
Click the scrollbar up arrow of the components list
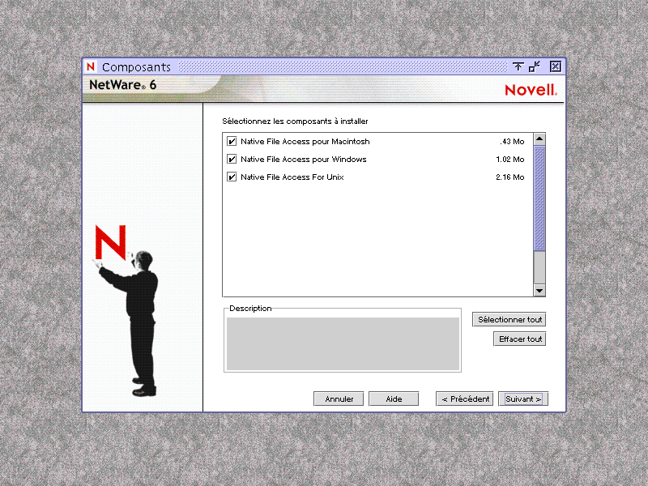tap(539, 138)
